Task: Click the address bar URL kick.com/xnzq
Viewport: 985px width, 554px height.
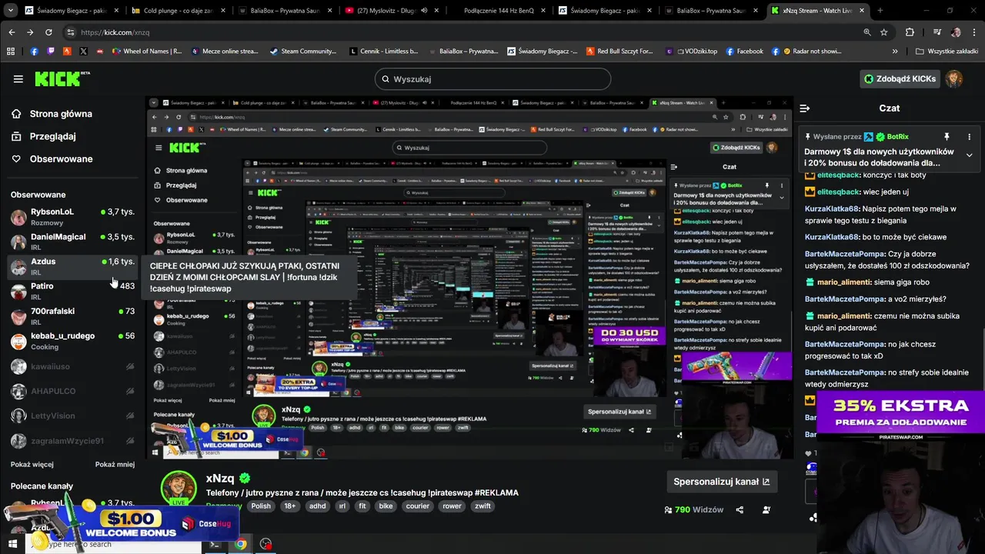Action: (115, 32)
